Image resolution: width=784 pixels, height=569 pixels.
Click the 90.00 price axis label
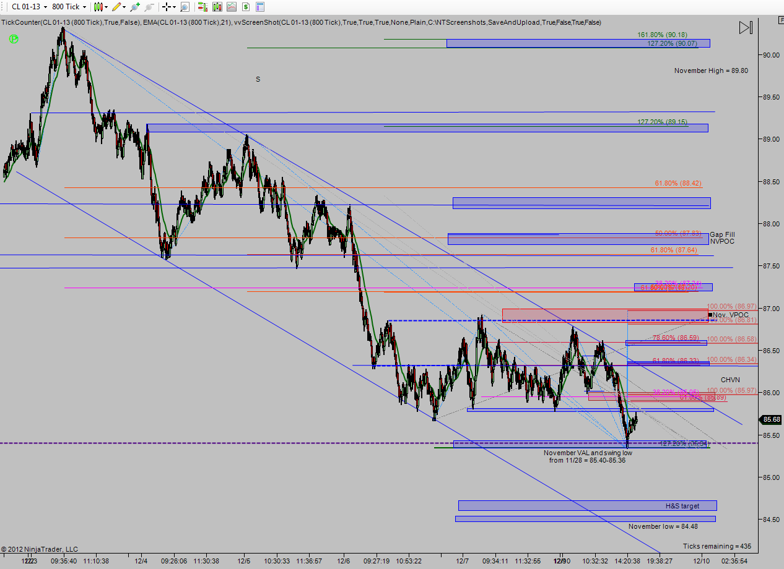pyautogui.click(x=771, y=55)
